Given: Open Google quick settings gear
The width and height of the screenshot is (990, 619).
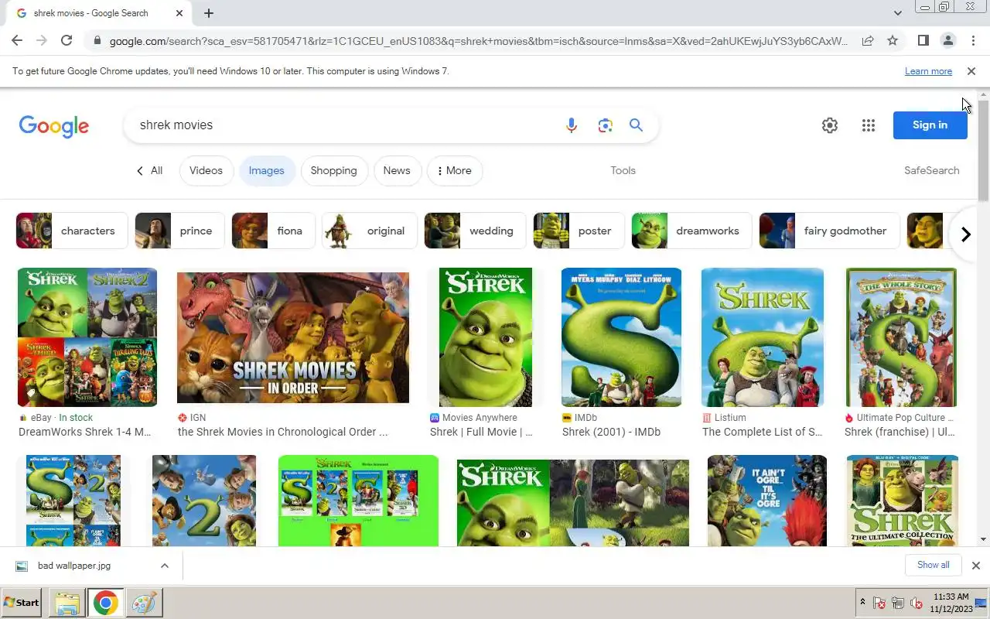Looking at the screenshot, I should (830, 125).
